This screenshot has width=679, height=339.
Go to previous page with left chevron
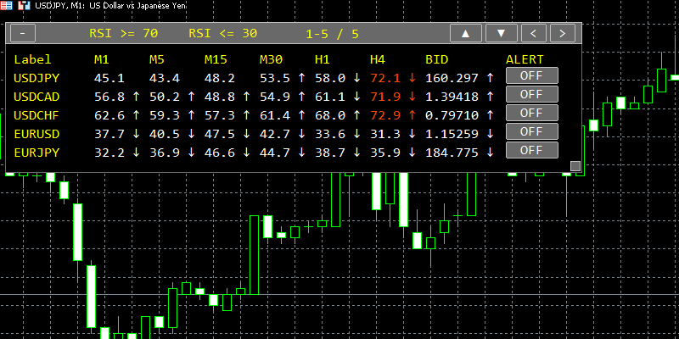tap(534, 33)
